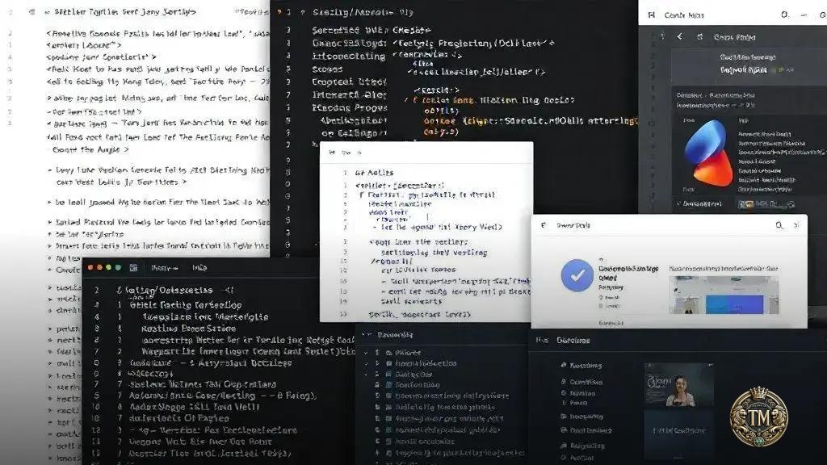The height and width of the screenshot is (465, 827).
Task: Select the second tab in the terminal window title bar
Action: click(x=199, y=267)
